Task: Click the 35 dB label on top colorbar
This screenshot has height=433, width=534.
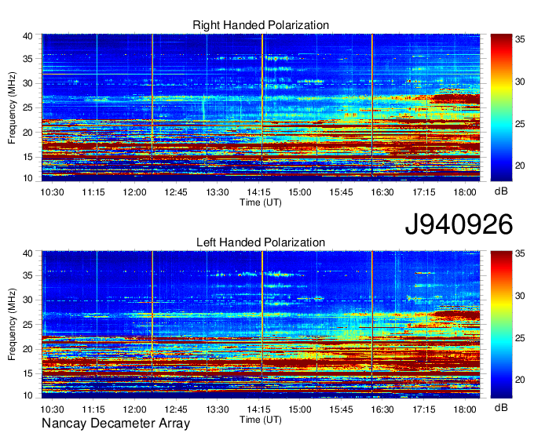Action: click(520, 39)
